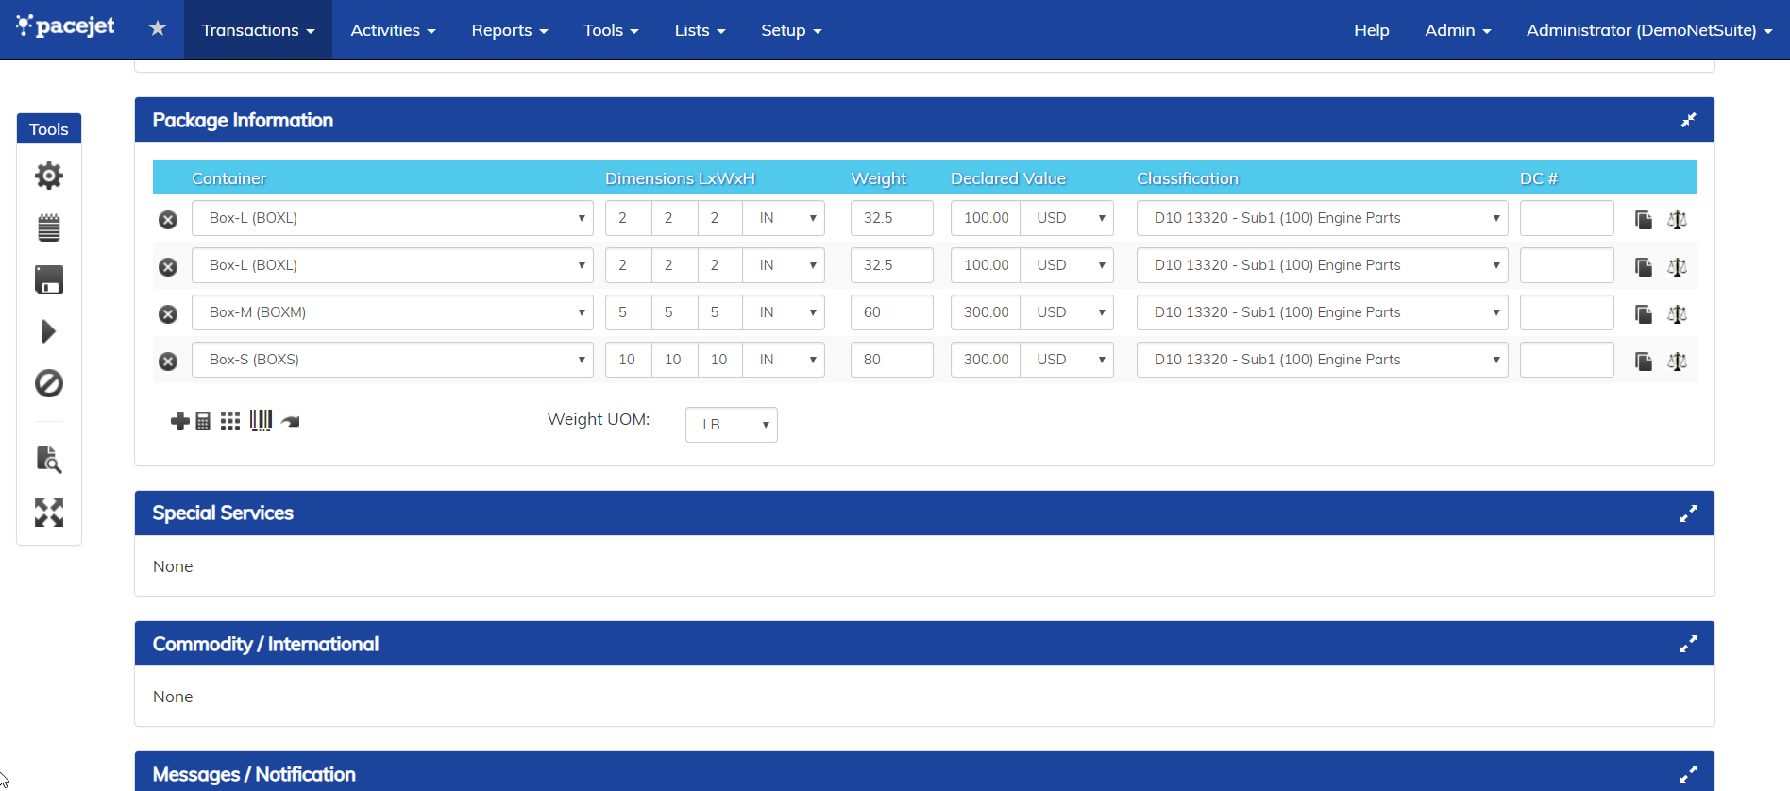Remove the Box-S (BOXS) package row
The image size is (1790, 791).
click(x=168, y=362)
